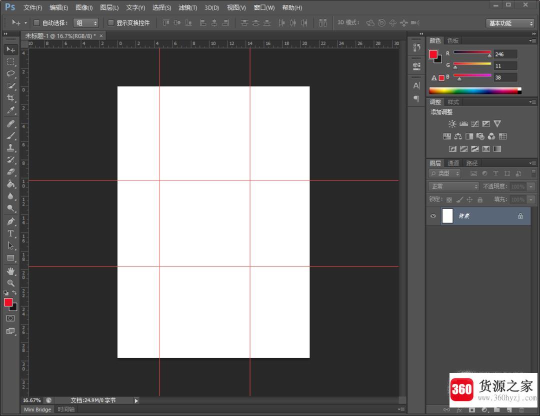This screenshot has width=540, height=416.
Task: Switch to the 通道 tab
Action: 453,163
